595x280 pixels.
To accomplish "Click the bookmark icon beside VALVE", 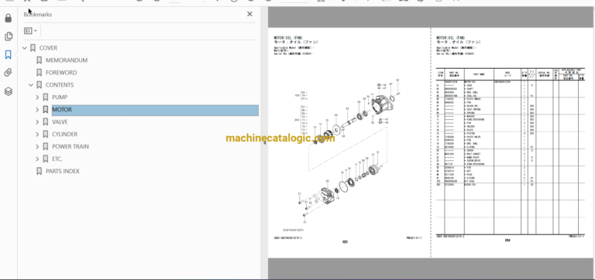I will click(x=46, y=122).
